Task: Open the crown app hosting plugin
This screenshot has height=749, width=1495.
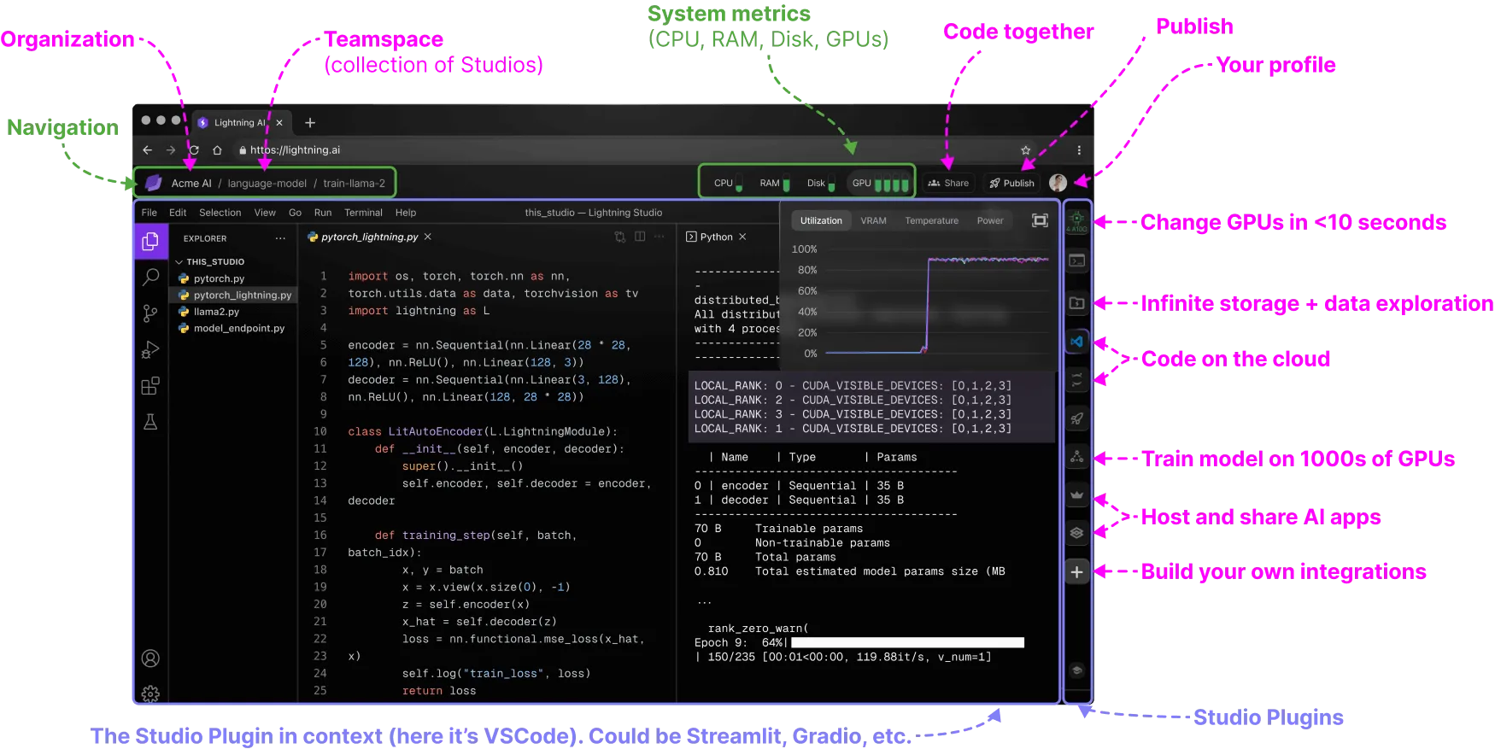Action: [x=1076, y=494]
